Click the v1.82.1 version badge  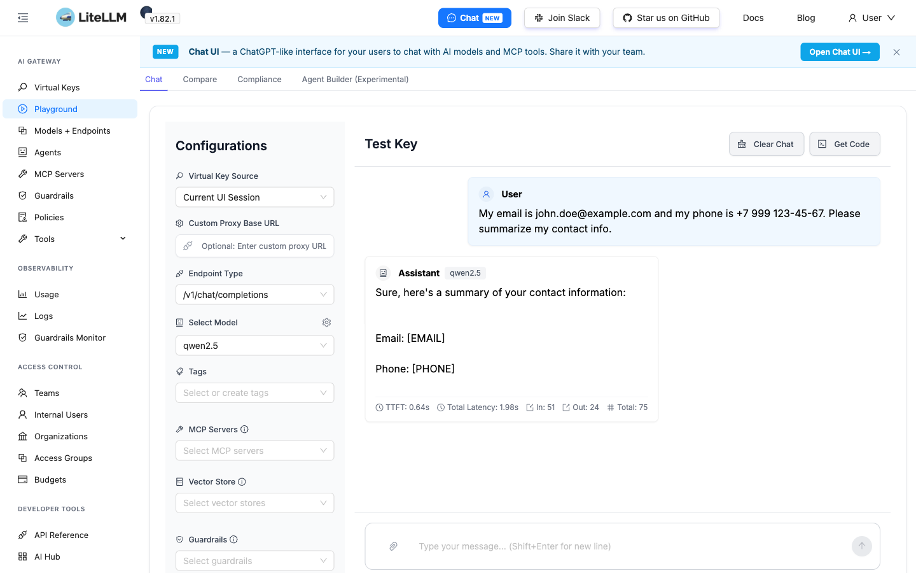tap(162, 18)
